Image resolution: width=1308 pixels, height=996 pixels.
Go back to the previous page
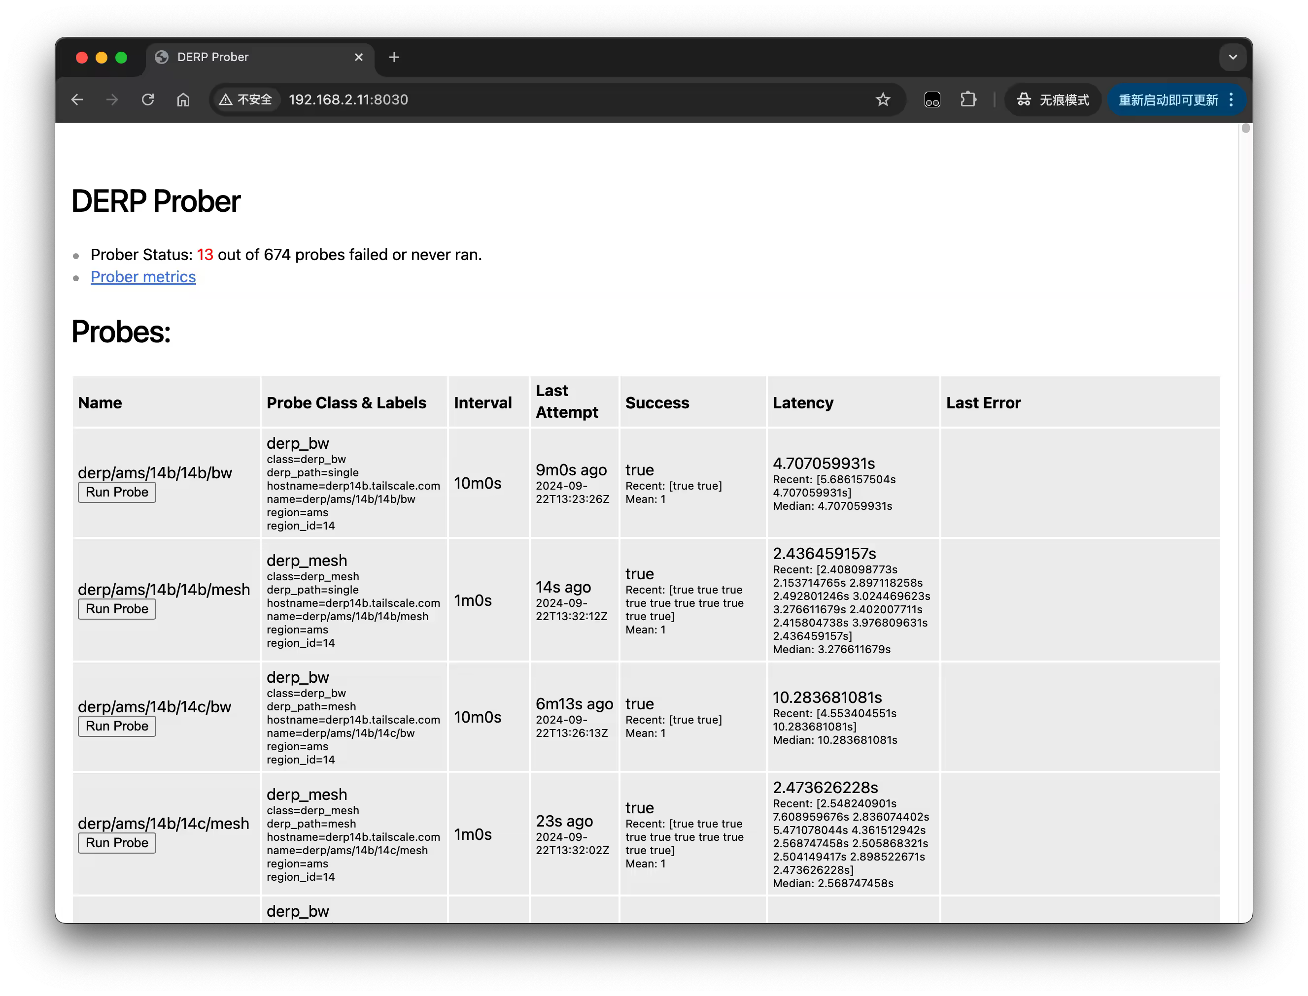76,100
